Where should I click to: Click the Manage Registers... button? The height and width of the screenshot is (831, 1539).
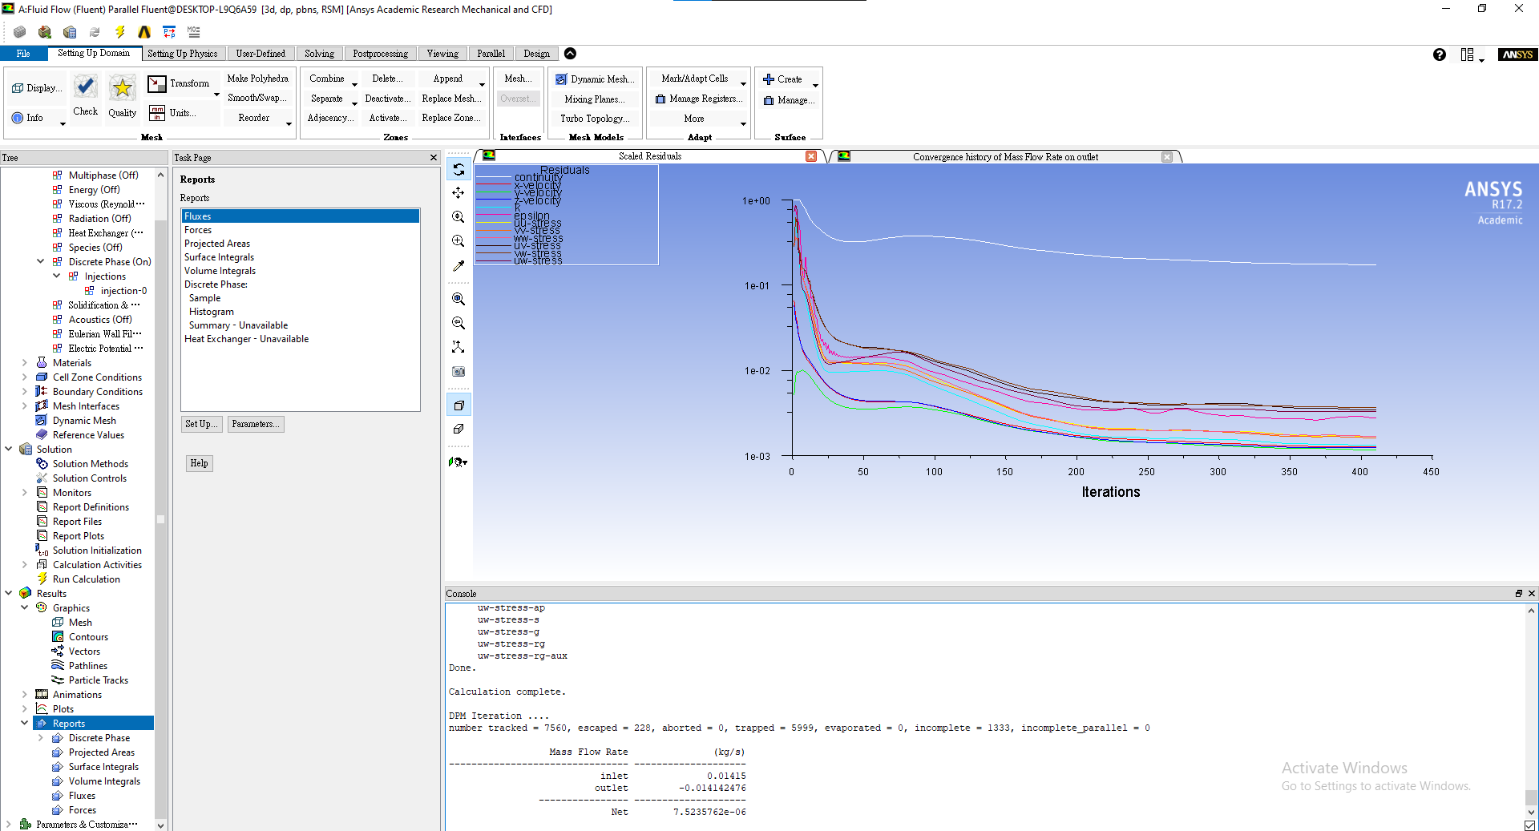[699, 99]
